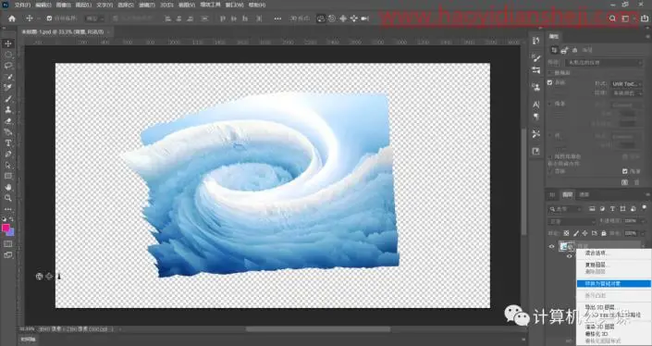652x346 pixels.
Task: Toggle the checked box in Properties panel
Action: point(549,82)
